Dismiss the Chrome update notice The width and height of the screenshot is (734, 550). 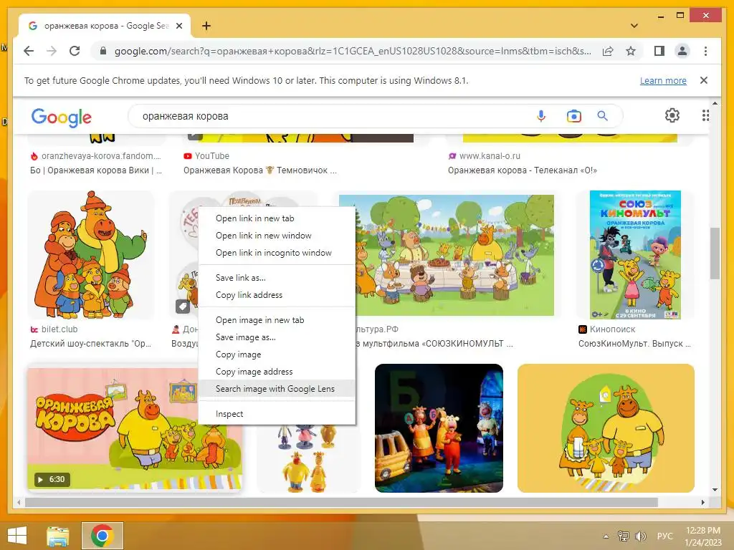click(704, 80)
